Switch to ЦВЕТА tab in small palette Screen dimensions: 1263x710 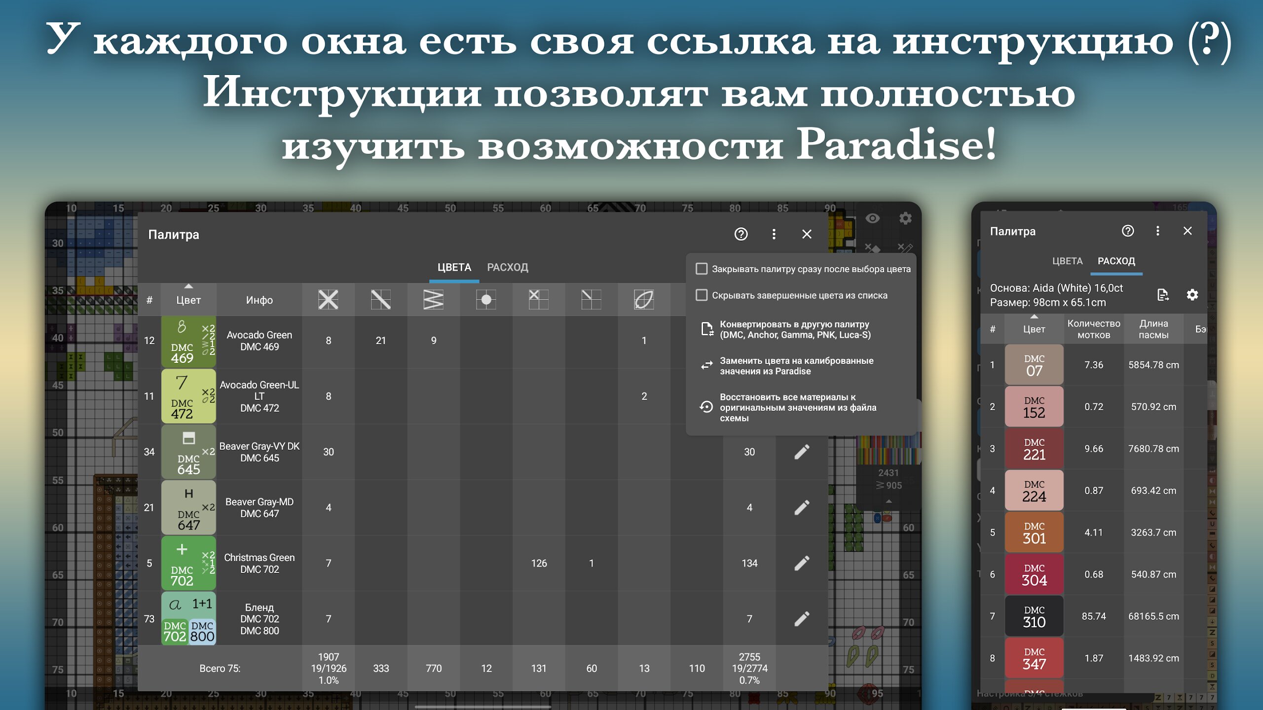coord(1067,261)
